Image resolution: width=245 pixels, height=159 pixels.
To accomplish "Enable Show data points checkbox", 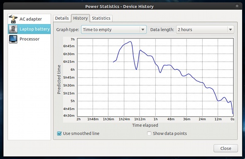I will tap(149, 133).
